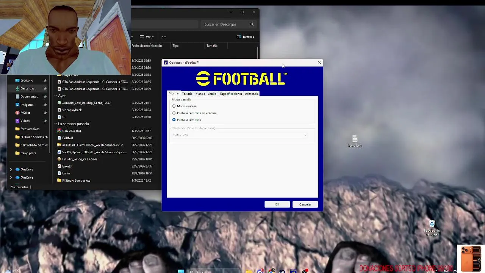Switch to the Mostrar tab
485x273 pixels.
pyautogui.click(x=174, y=93)
